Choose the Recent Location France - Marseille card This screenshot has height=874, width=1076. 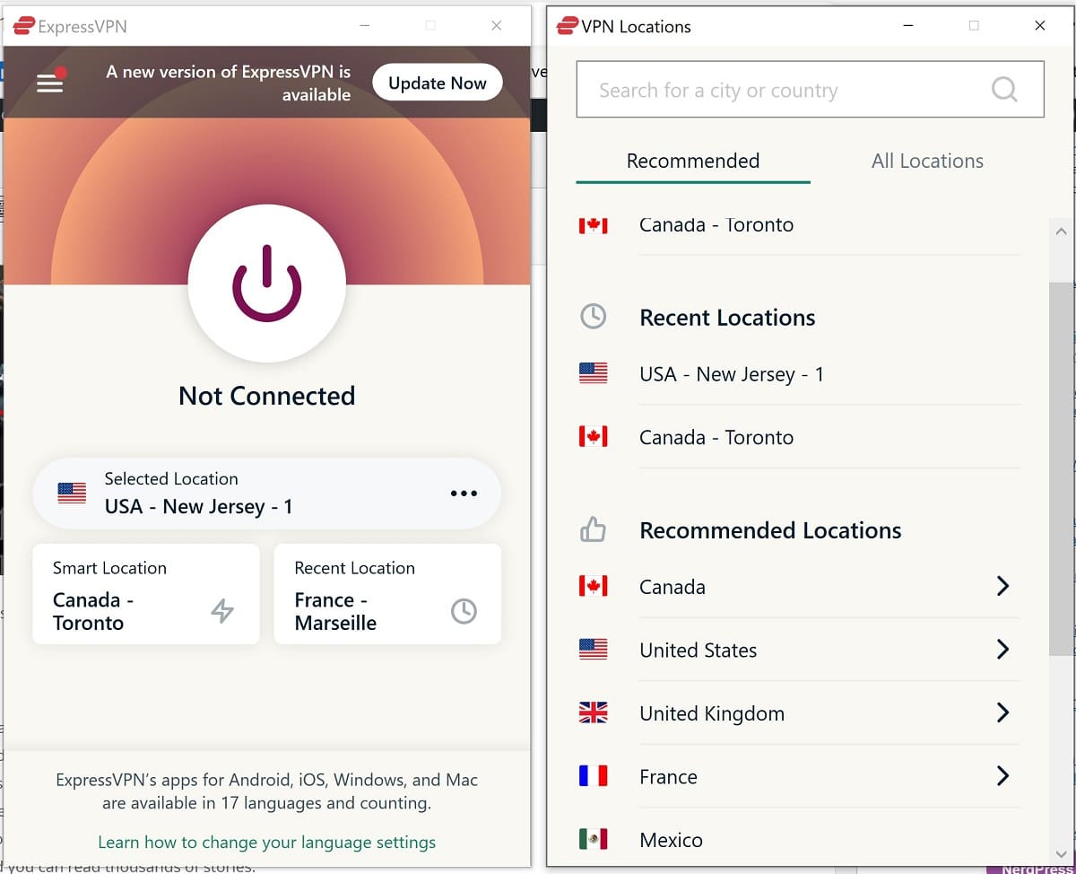[387, 594]
